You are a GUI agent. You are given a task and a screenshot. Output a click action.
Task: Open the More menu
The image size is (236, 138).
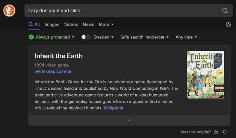[106, 24]
